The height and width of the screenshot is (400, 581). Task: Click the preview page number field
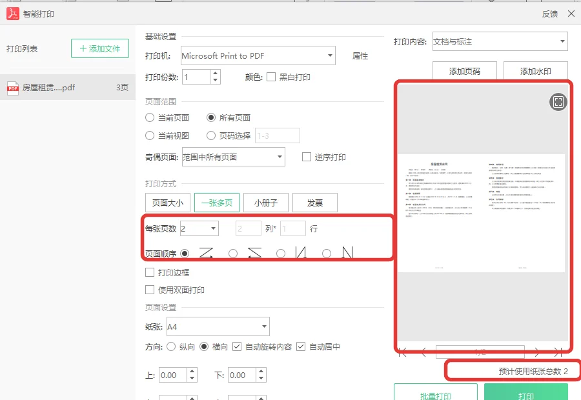click(480, 352)
